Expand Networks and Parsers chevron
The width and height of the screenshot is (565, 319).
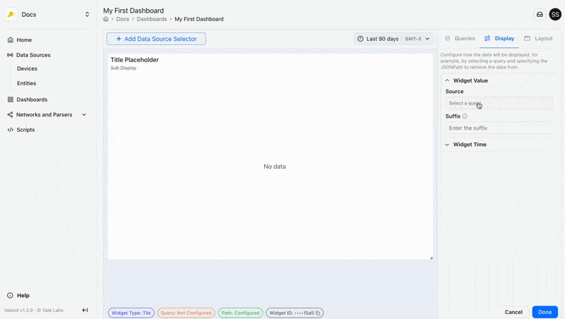pos(84,114)
